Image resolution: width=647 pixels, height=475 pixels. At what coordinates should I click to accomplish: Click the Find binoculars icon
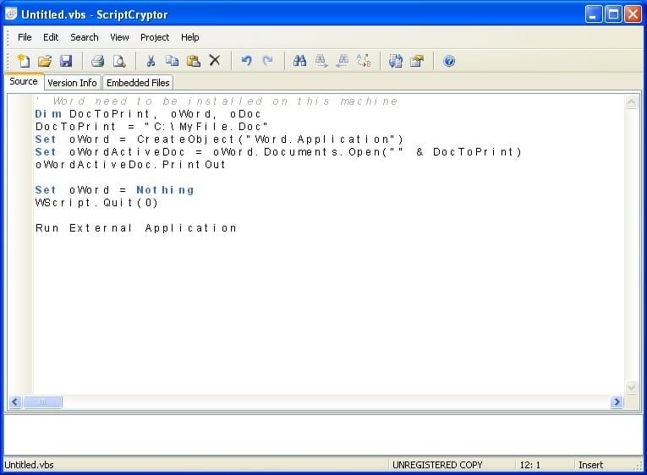coord(299,61)
